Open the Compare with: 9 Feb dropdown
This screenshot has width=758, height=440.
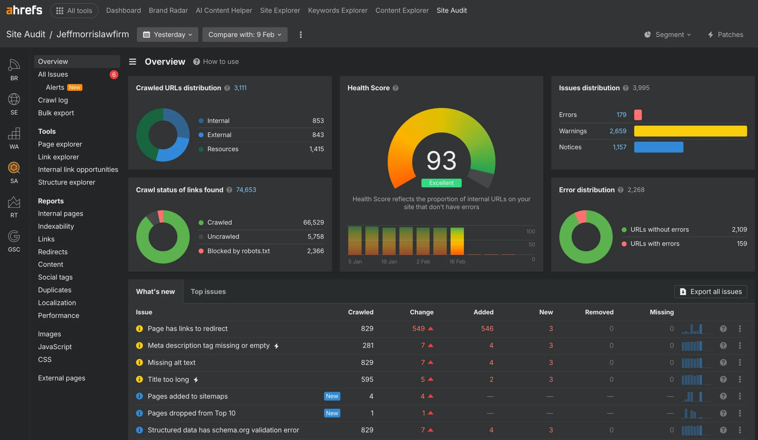click(x=245, y=35)
